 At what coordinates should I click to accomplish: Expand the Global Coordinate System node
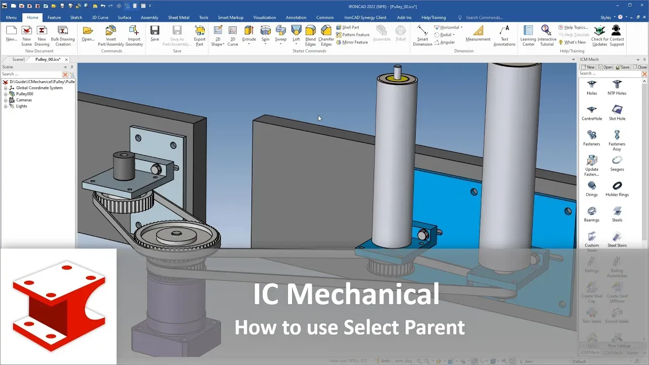click(6, 88)
